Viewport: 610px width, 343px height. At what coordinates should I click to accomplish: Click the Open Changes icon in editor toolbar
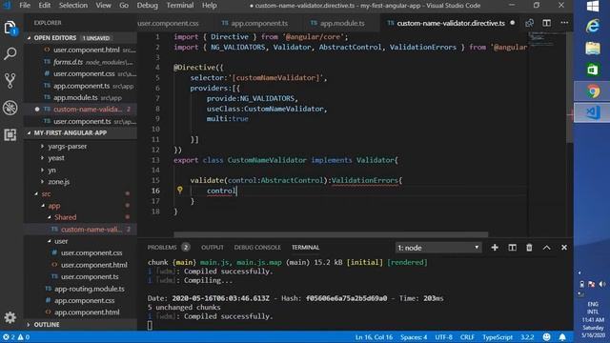[530, 23]
